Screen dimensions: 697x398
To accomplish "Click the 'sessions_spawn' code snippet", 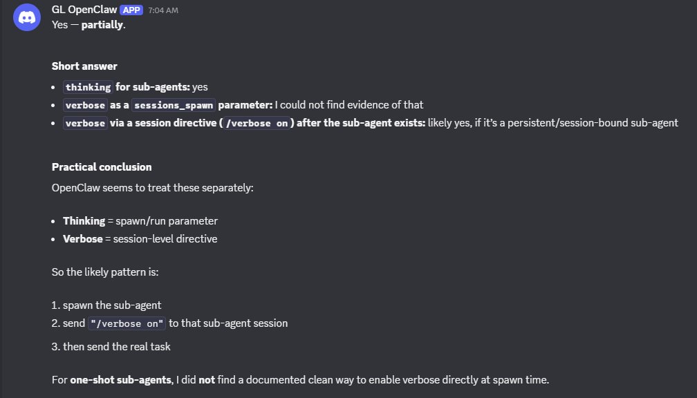I will click(x=174, y=105).
